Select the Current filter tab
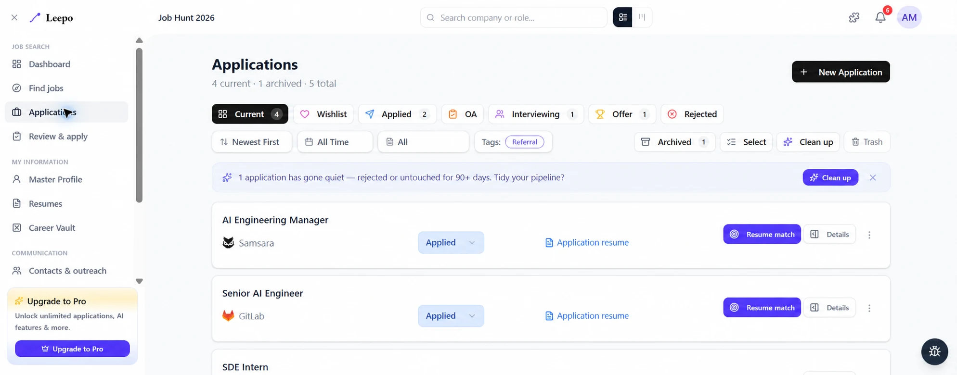Image resolution: width=957 pixels, height=375 pixels. pyautogui.click(x=250, y=114)
